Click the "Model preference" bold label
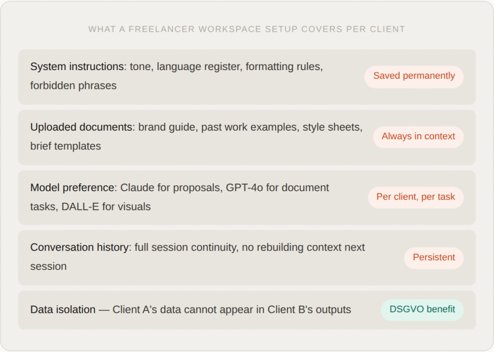The width and height of the screenshot is (494, 352). tap(73, 187)
